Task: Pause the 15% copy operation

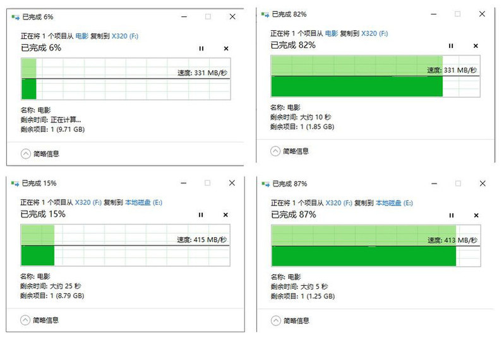Action: click(201, 215)
